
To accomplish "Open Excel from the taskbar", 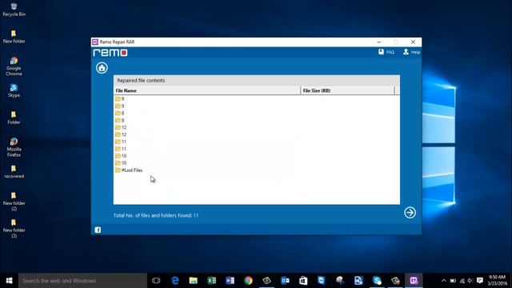I will [x=211, y=281].
